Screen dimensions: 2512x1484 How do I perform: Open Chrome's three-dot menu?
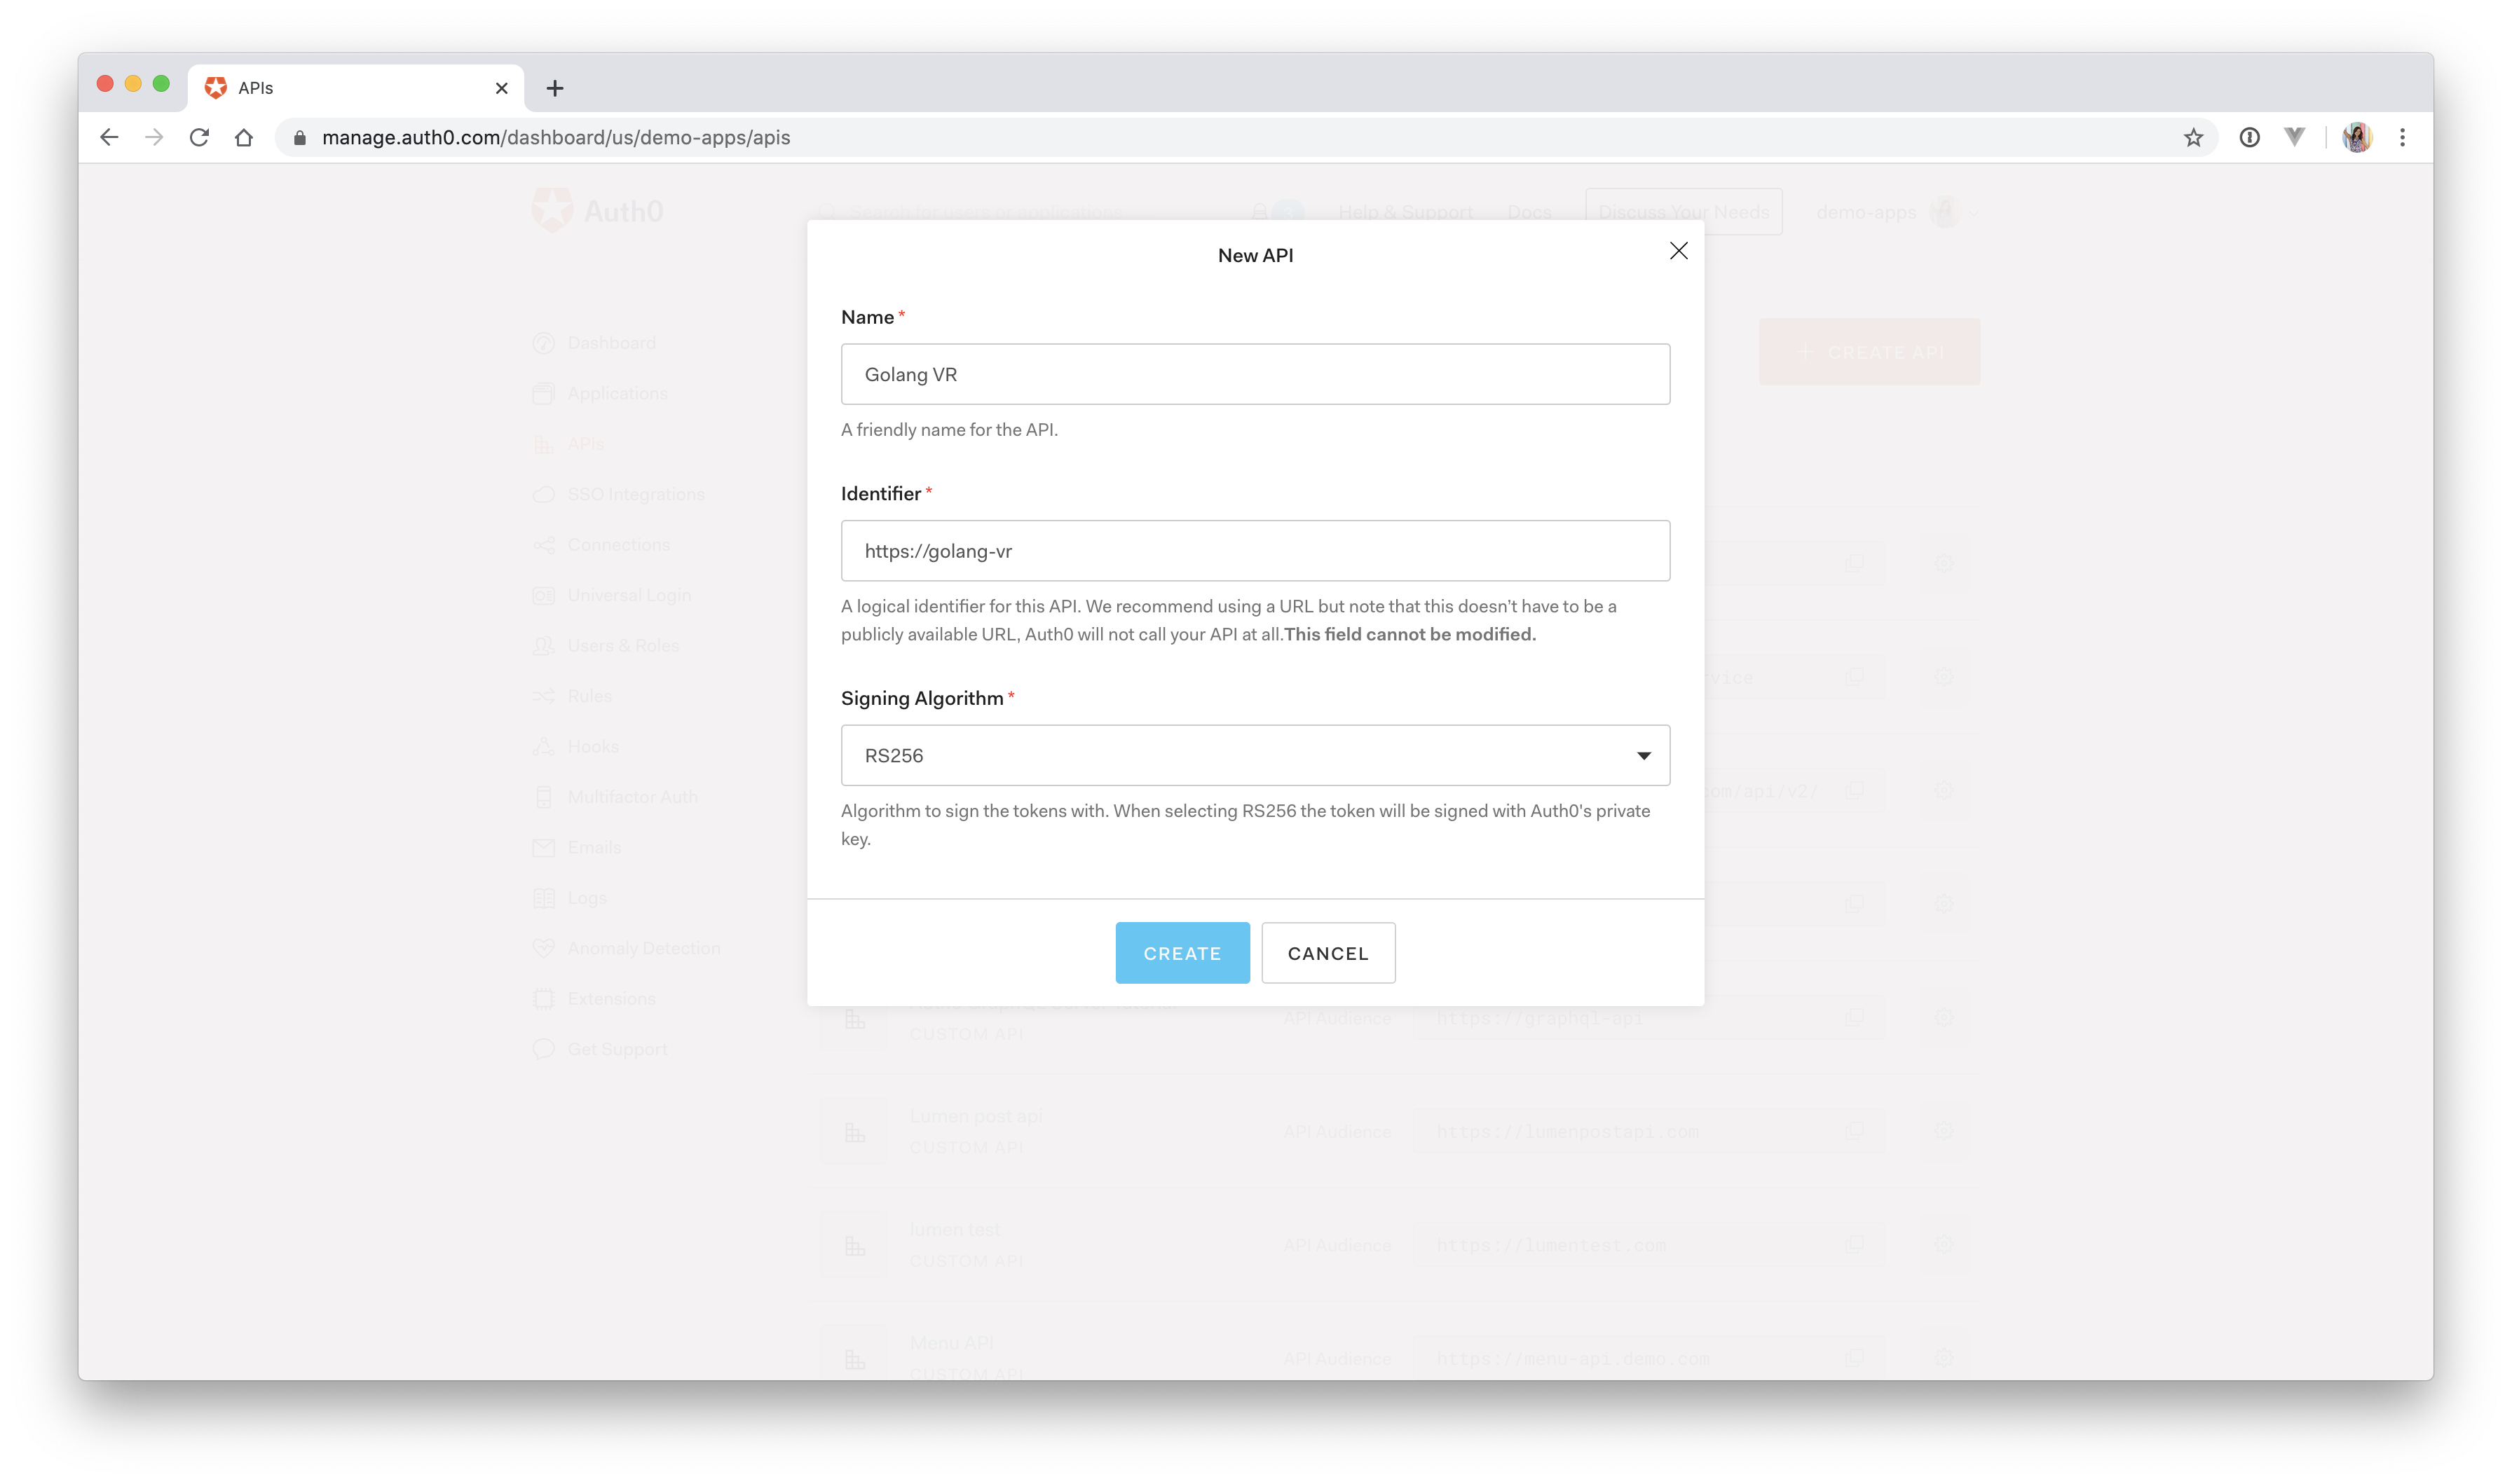coord(2402,137)
